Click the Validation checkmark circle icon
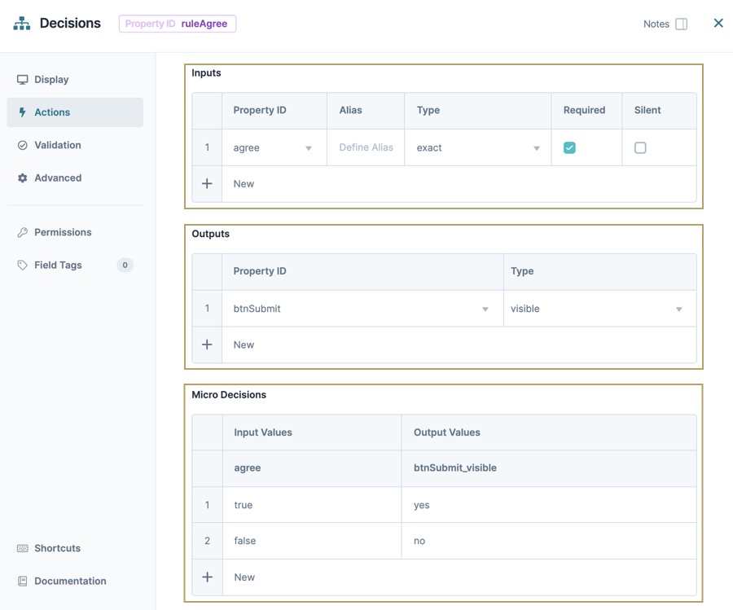 pyautogui.click(x=23, y=145)
